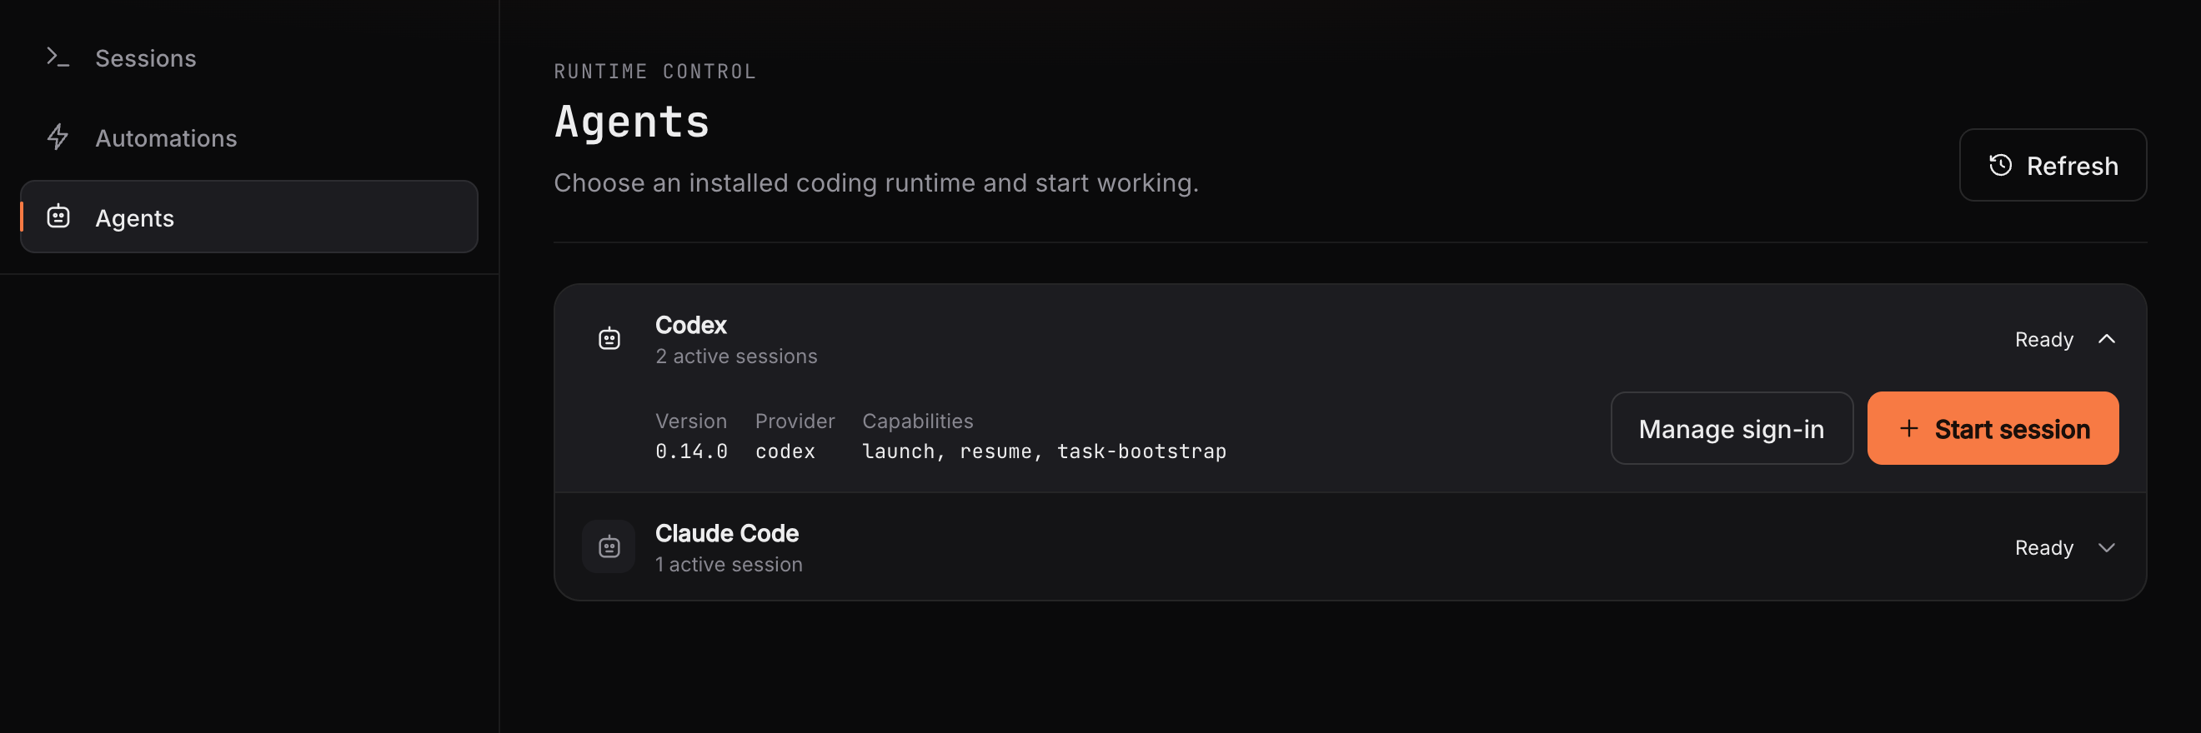Click the Codex agent title
The height and width of the screenshot is (733, 2201).
[690, 325]
